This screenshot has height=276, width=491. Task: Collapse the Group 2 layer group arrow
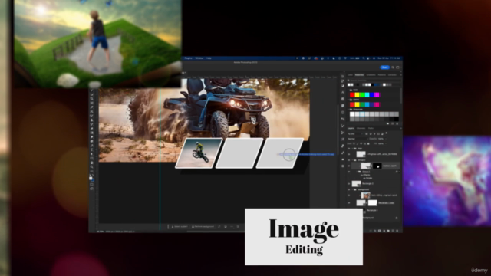pos(352,160)
